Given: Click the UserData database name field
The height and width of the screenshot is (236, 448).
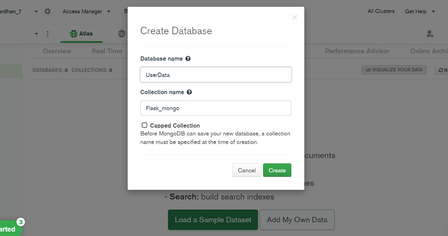Looking at the screenshot, I should 216,74.
